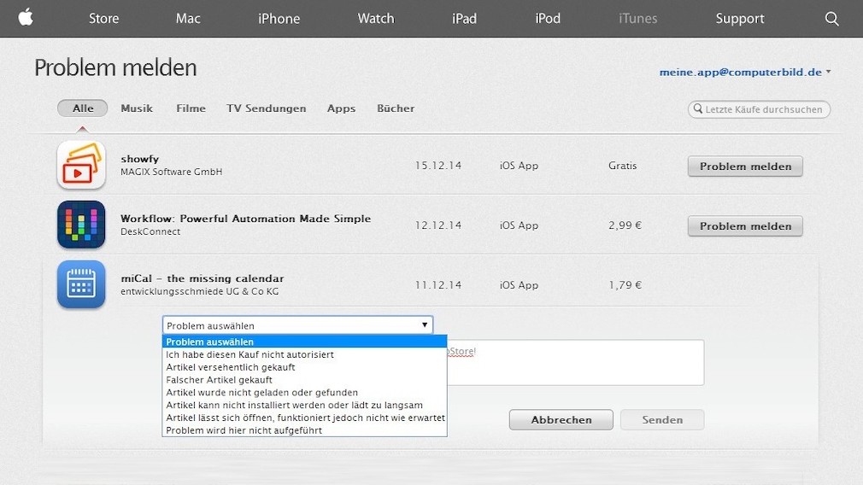Viewport: 863px width, 485px height.
Task: Choose Artikel wurde nicht geladen oder gefunden
Action: coord(304,393)
